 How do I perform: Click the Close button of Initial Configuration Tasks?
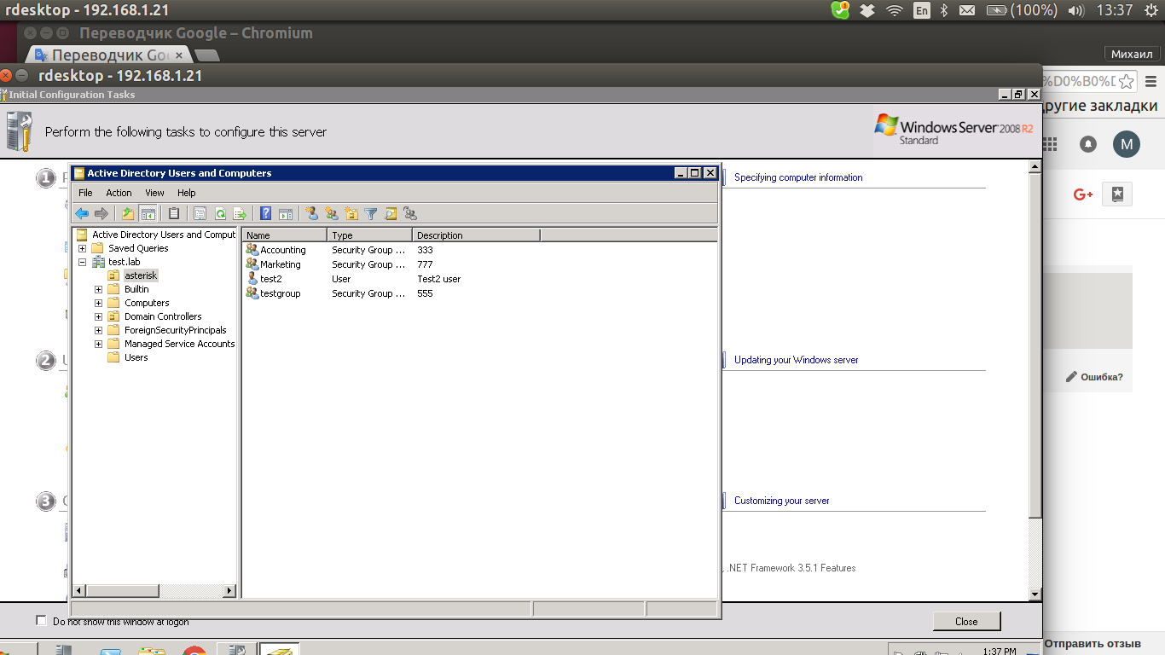pyautogui.click(x=965, y=622)
